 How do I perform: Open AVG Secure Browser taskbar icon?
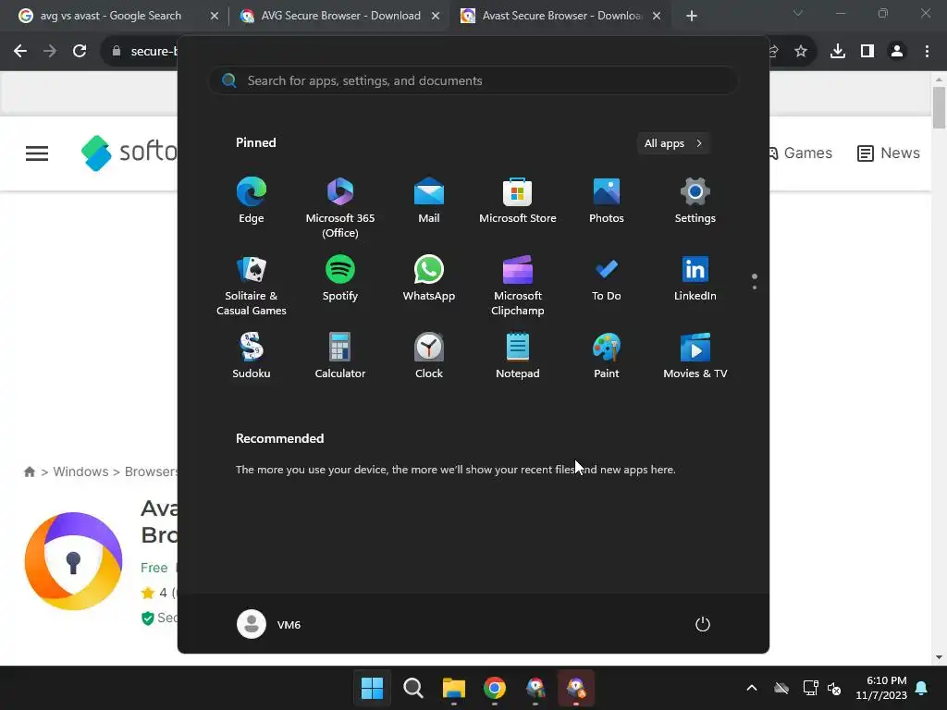(x=535, y=688)
